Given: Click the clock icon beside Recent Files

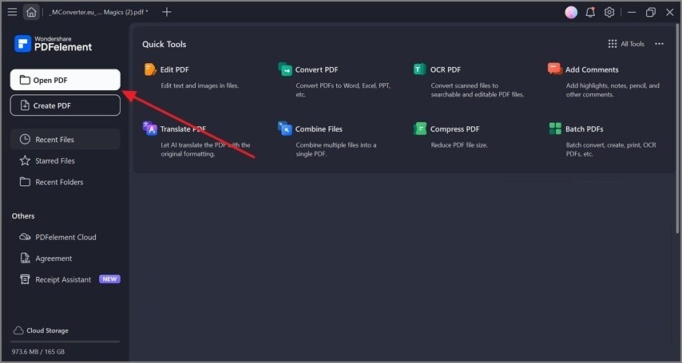Looking at the screenshot, I should 25,139.
